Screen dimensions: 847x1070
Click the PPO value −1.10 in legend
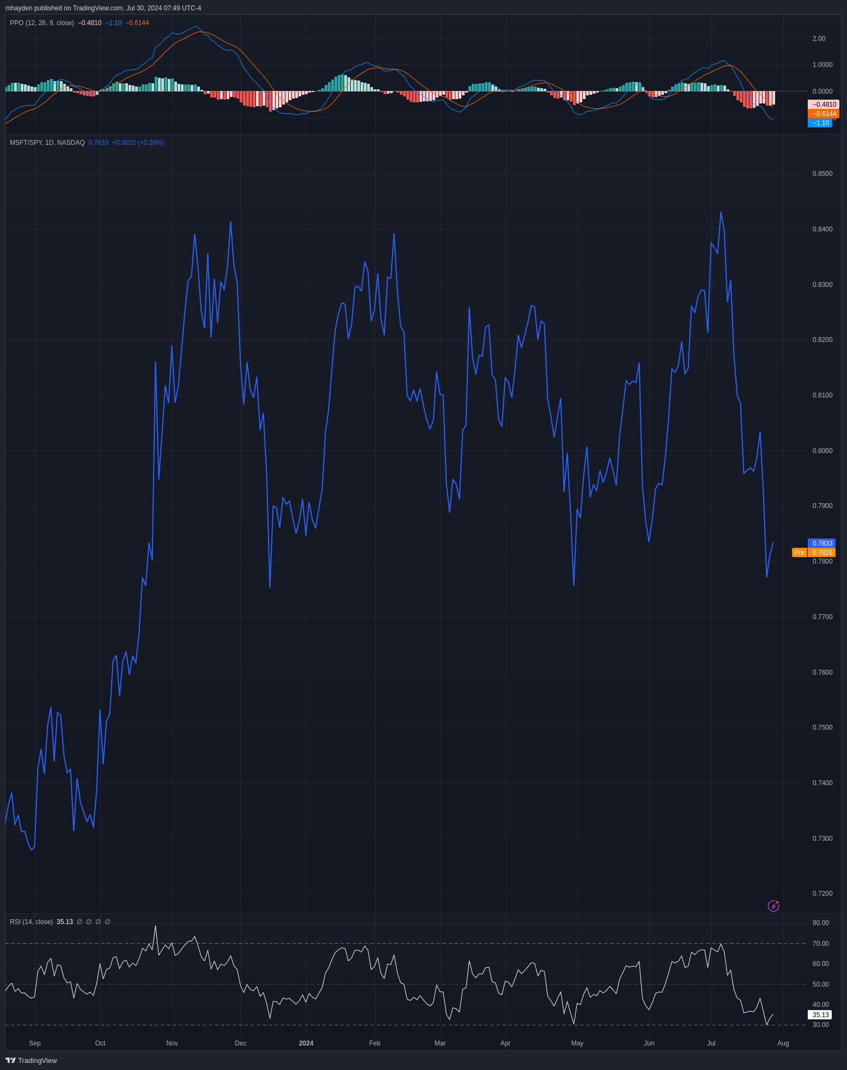113,23
